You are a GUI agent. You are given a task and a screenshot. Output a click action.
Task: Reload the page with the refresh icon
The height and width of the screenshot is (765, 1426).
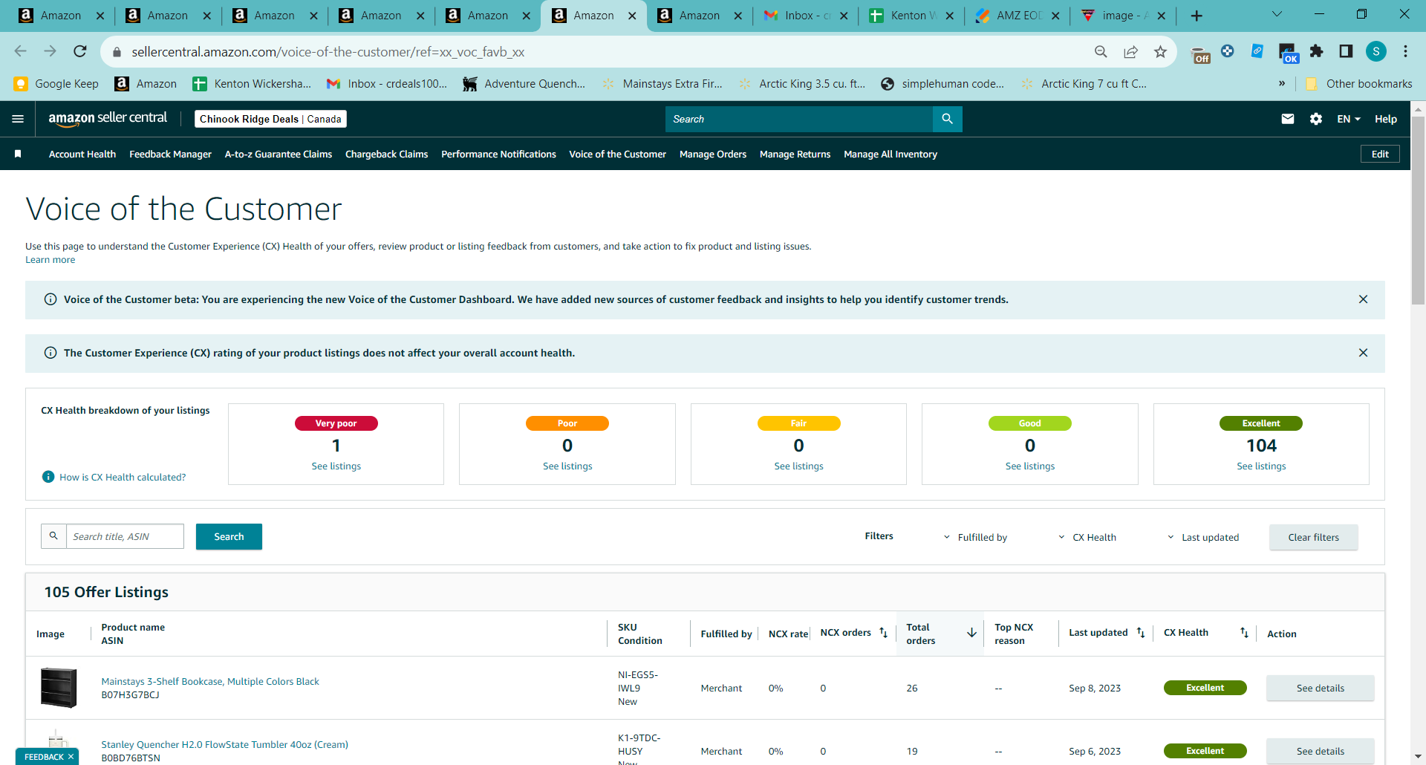point(80,51)
